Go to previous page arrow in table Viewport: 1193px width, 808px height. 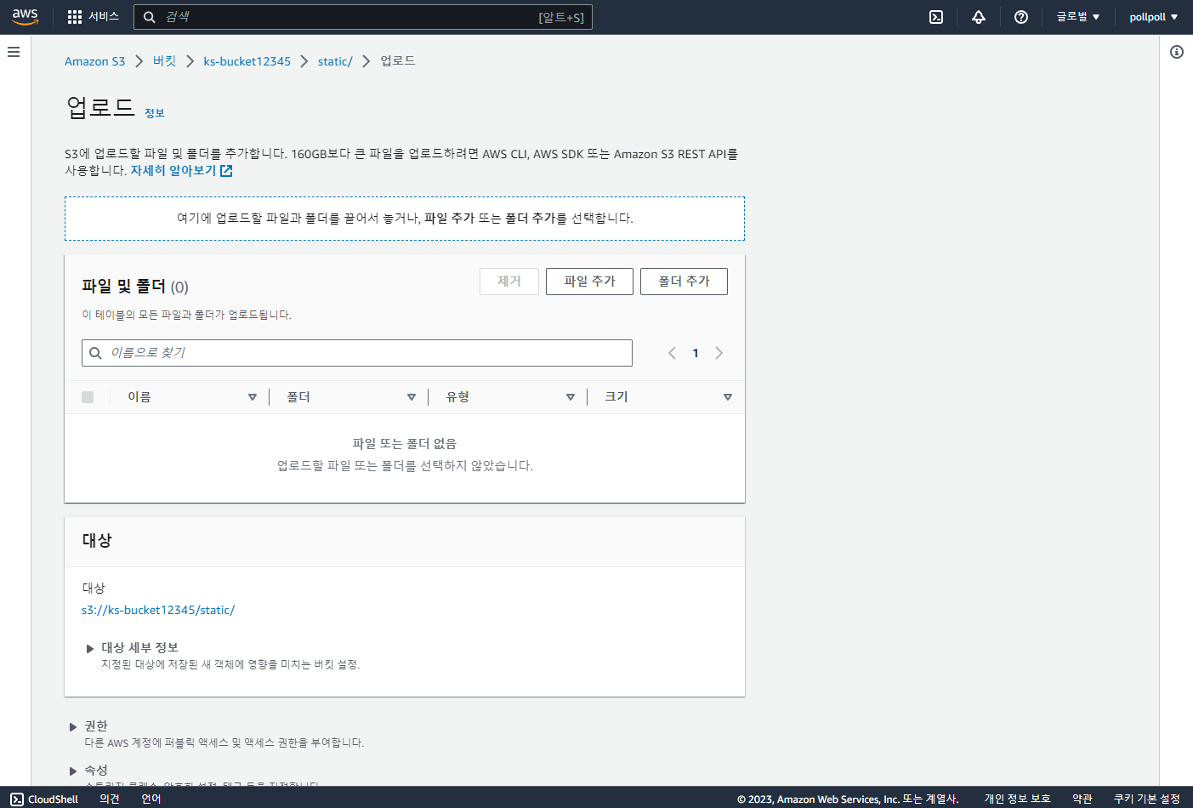672,353
